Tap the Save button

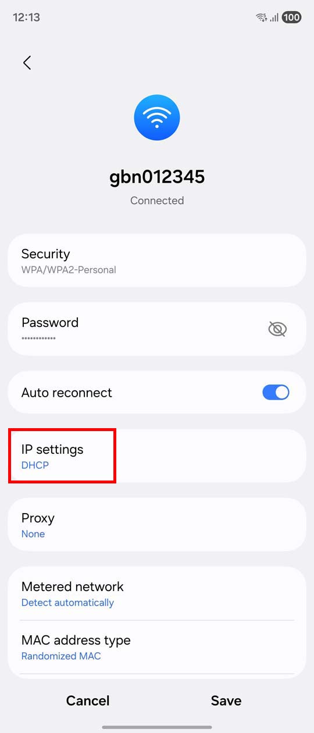pos(226,701)
